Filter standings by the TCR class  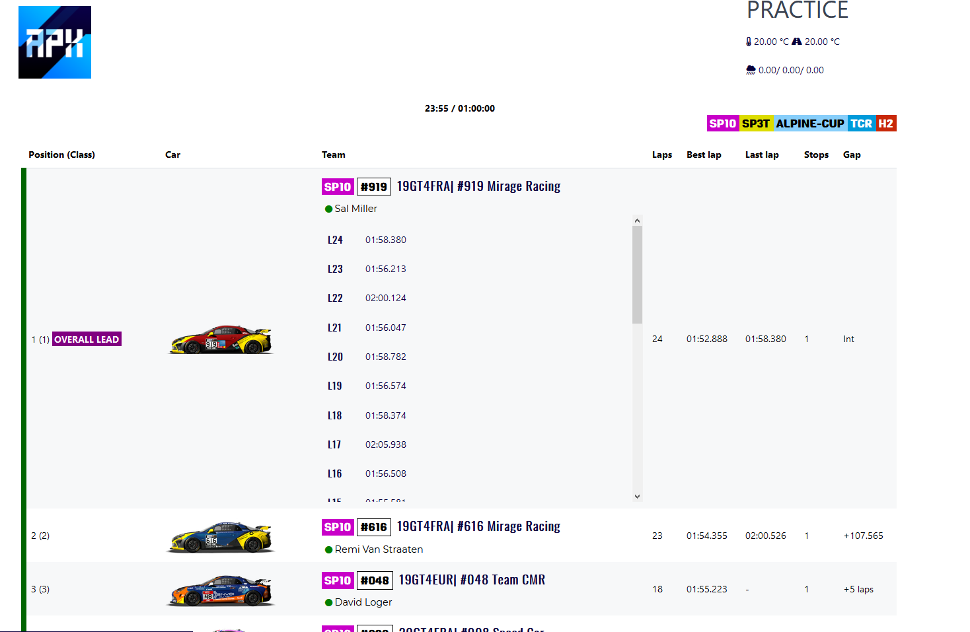[860, 123]
